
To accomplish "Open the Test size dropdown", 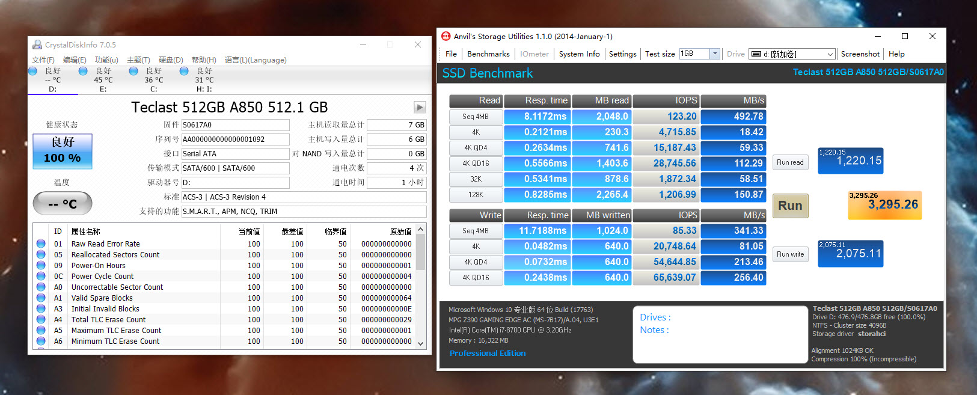I will [x=715, y=54].
